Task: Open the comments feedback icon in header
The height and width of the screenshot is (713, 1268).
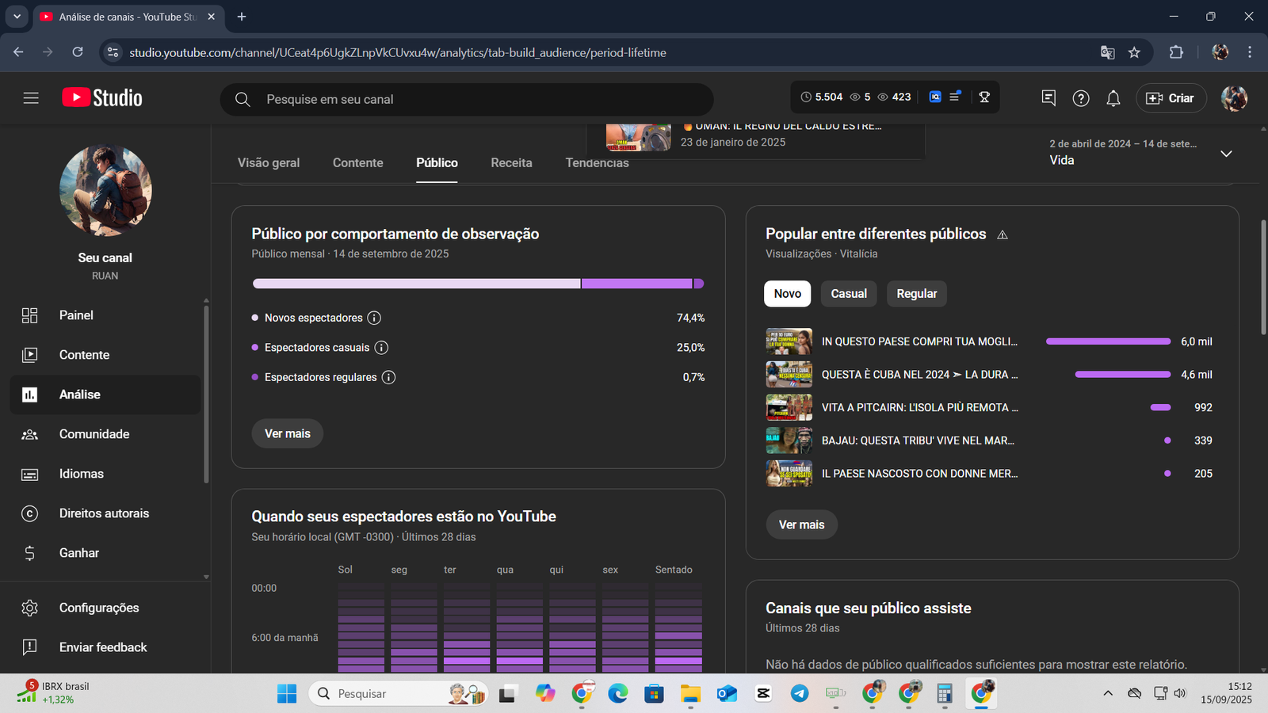Action: coord(1048,97)
